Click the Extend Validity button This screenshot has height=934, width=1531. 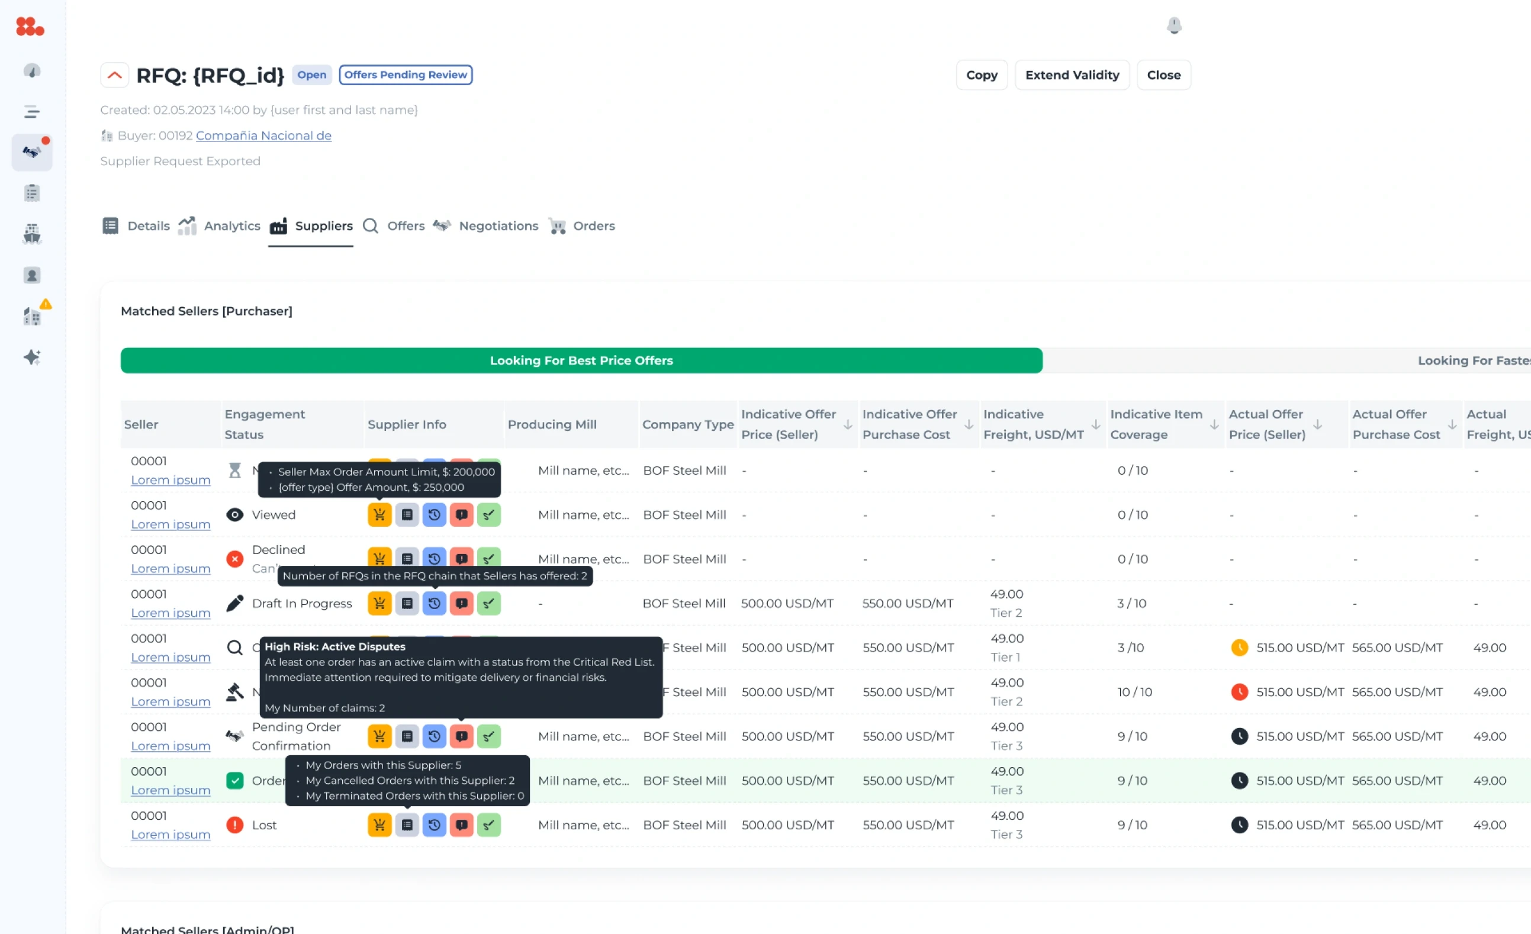(1072, 75)
